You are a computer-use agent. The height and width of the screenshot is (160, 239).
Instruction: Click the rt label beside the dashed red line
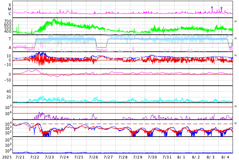236,123
